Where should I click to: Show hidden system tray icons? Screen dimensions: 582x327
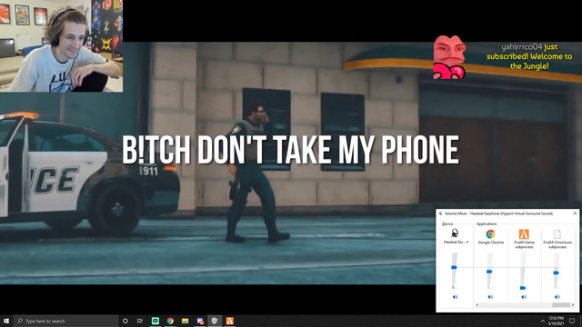[x=542, y=321]
